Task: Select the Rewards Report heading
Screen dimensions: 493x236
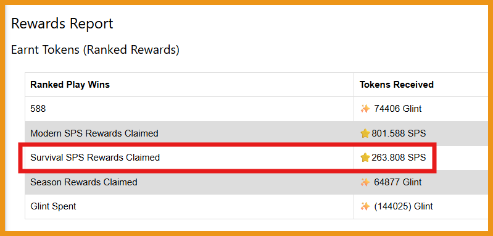Action: click(62, 24)
